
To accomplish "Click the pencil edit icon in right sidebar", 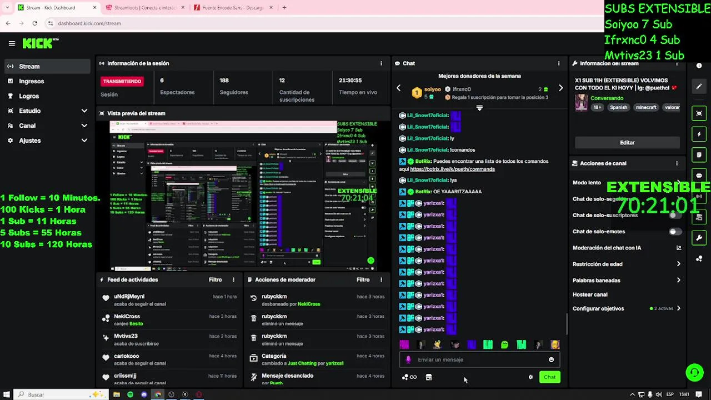I will click(699, 87).
